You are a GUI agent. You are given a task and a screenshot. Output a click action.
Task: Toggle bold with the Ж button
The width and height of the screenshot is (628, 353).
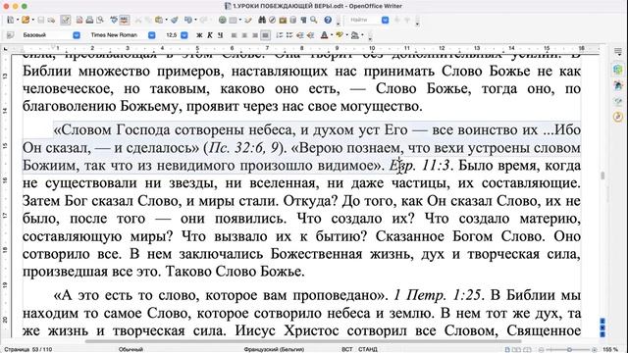click(x=199, y=35)
